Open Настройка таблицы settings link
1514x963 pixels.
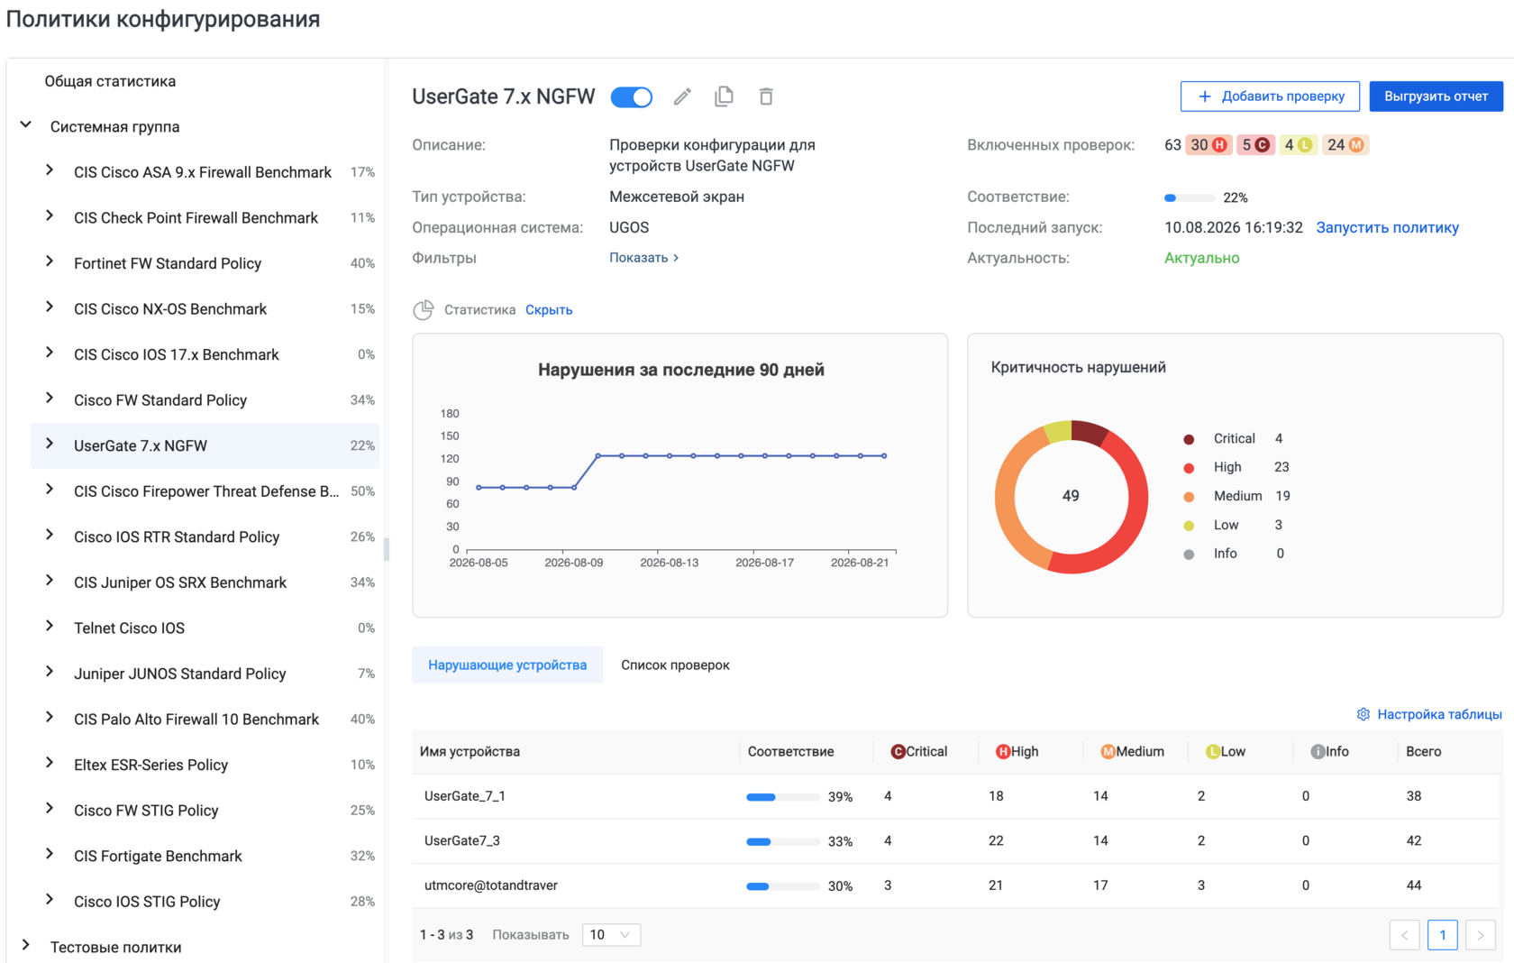coord(1439,714)
